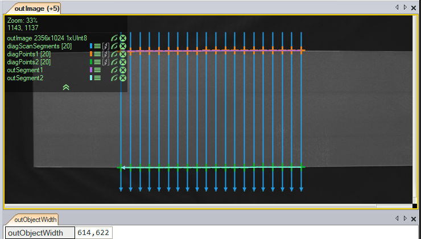
Task: Click the diagScanSegments [20] label
Action: pos(39,46)
